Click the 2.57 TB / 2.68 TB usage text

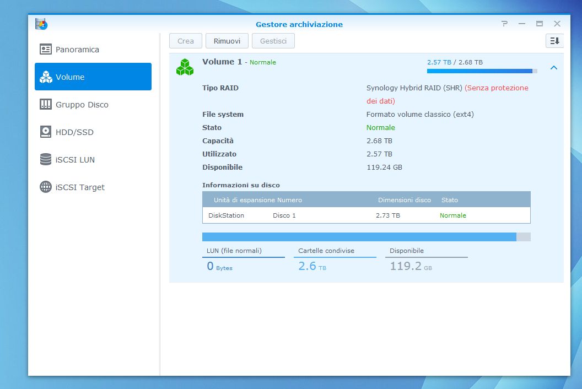tap(455, 62)
